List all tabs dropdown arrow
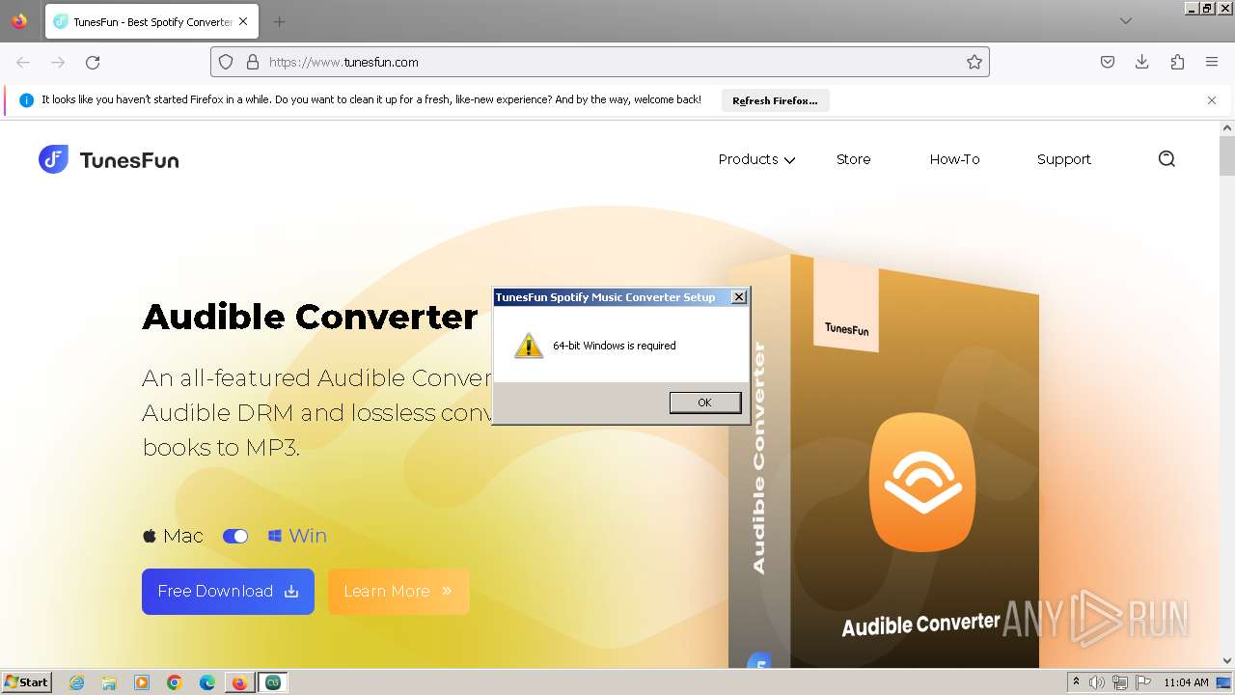 pyautogui.click(x=1126, y=21)
